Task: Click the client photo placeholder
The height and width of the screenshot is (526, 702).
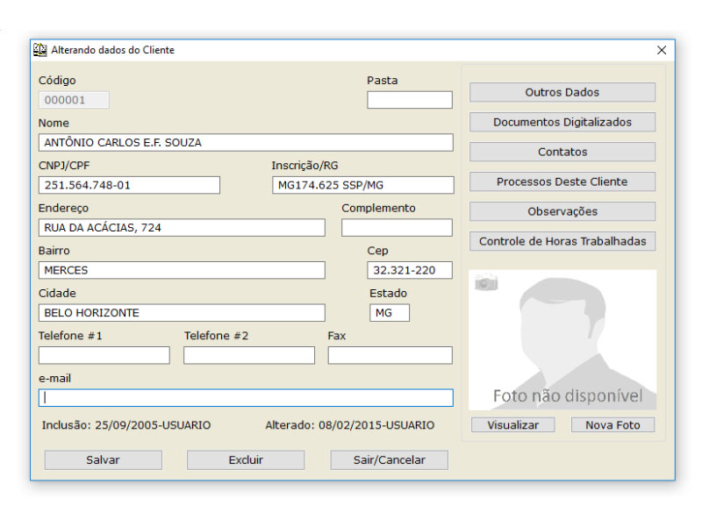Action: (562, 342)
